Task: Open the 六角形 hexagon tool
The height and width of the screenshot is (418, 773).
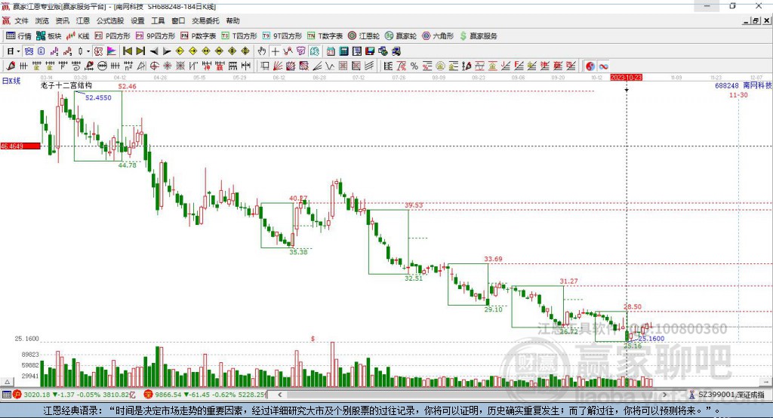Action: pos(438,36)
